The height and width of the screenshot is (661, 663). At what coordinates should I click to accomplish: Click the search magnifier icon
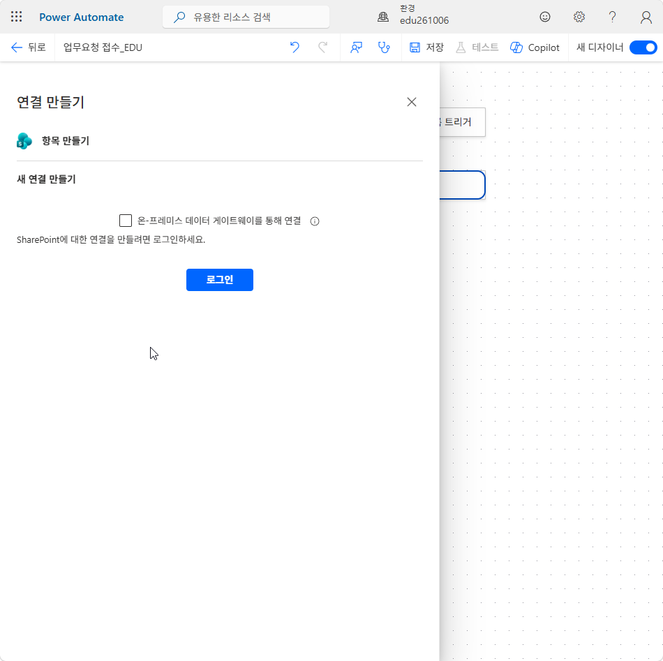coord(179,17)
